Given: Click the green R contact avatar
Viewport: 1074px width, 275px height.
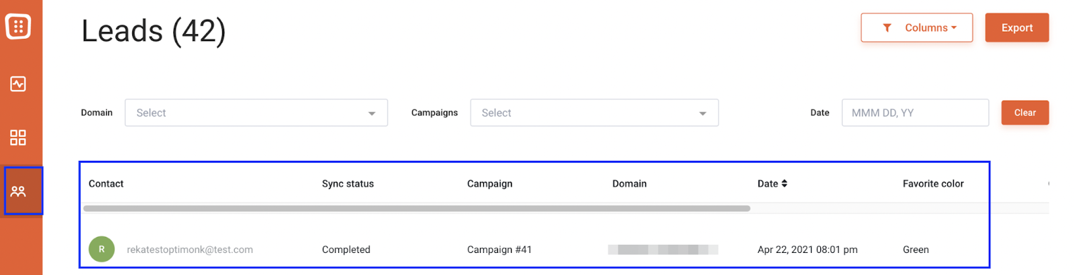Looking at the screenshot, I should 101,249.
